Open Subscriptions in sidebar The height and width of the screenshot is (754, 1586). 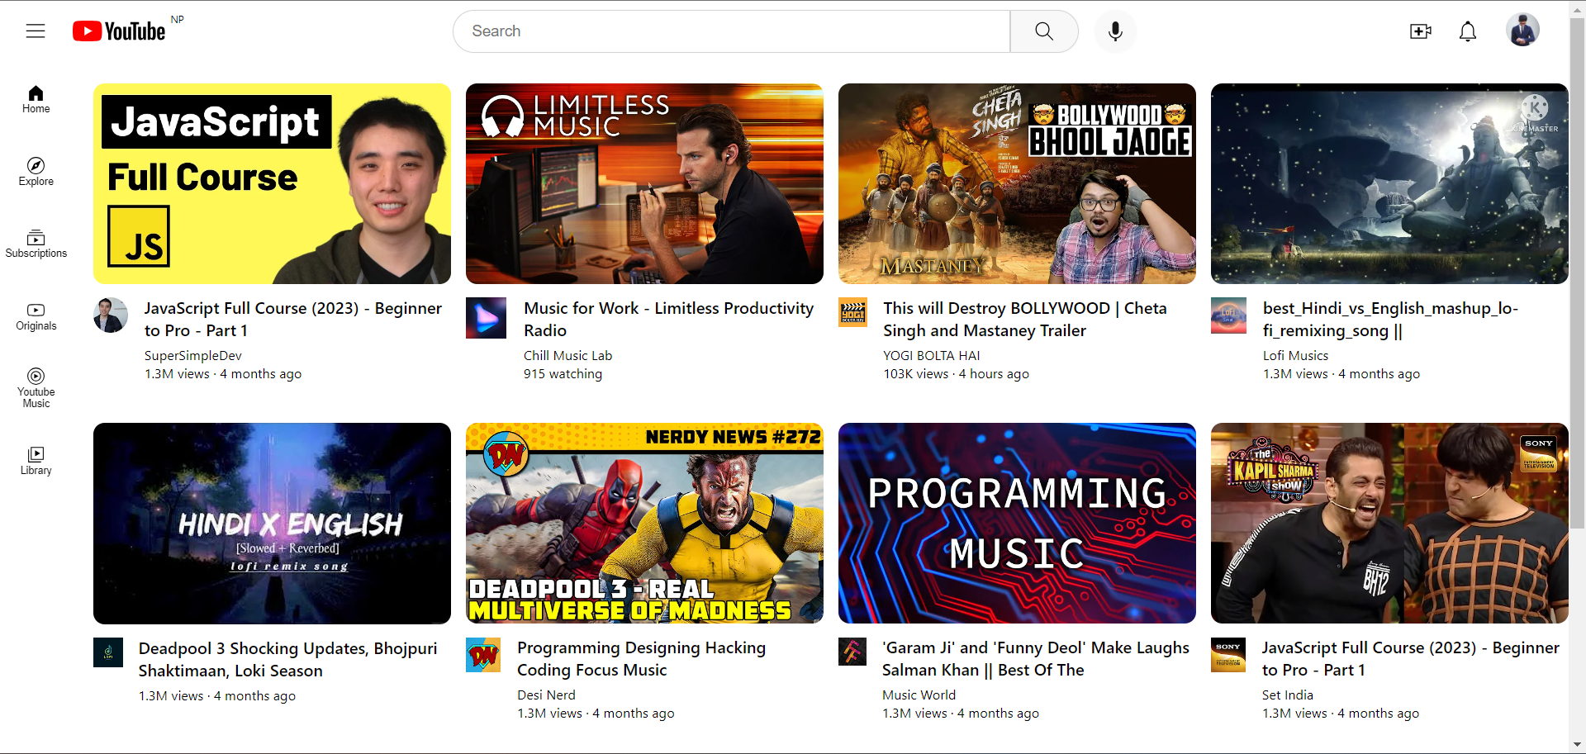[x=36, y=244]
